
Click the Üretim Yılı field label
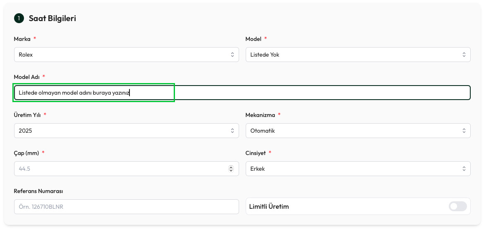27,115
